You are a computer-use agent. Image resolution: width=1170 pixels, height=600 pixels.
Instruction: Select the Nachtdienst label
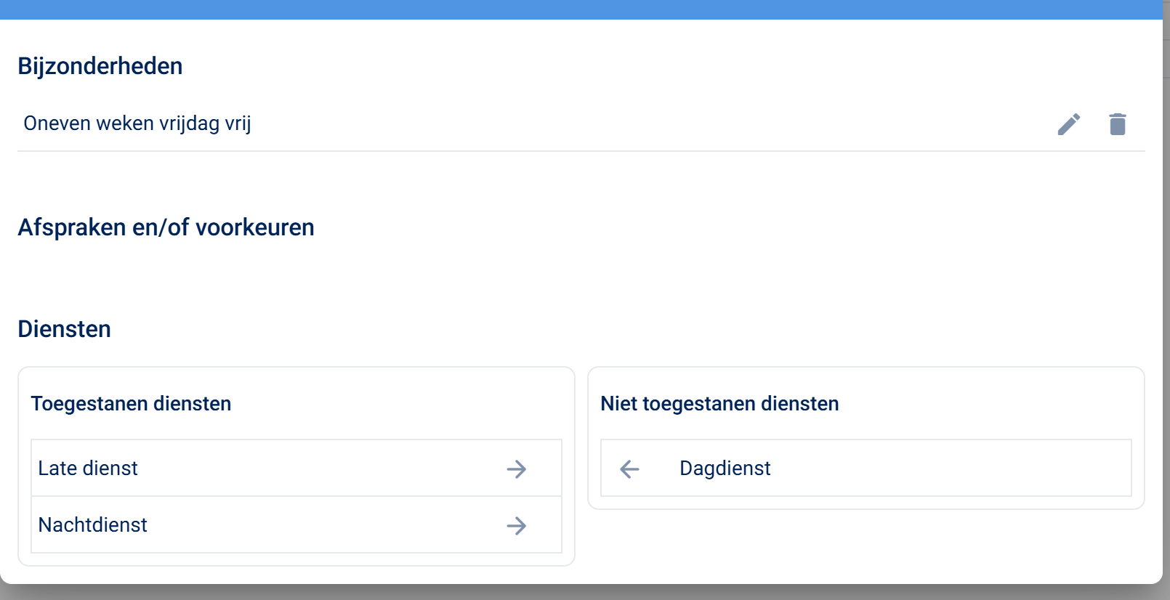click(93, 525)
